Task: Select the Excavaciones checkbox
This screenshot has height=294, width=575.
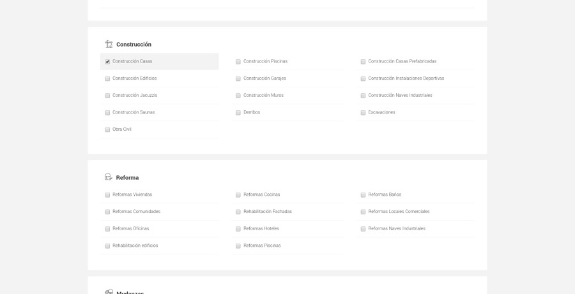Action: (363, 113)
